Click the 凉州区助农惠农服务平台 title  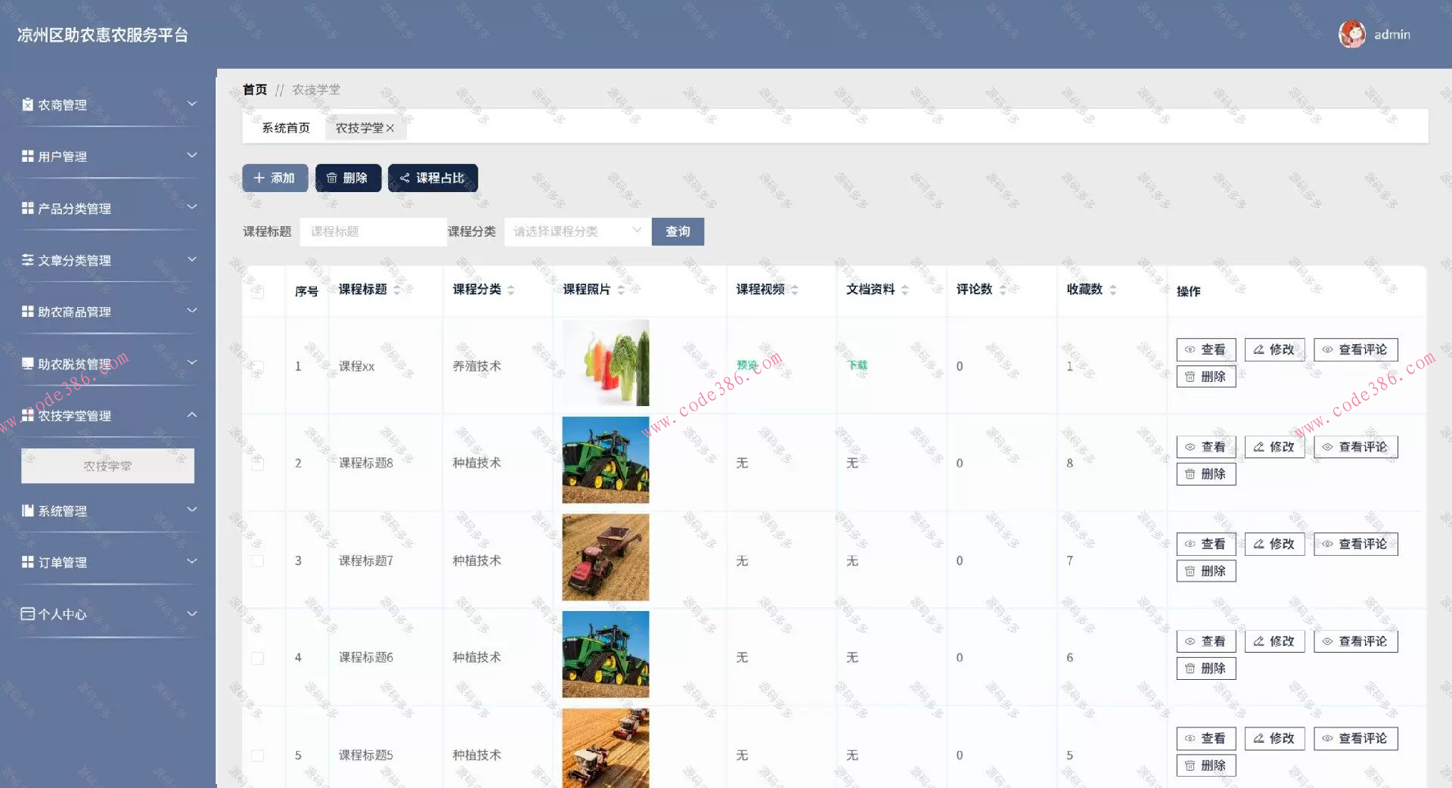click(103, 35)
